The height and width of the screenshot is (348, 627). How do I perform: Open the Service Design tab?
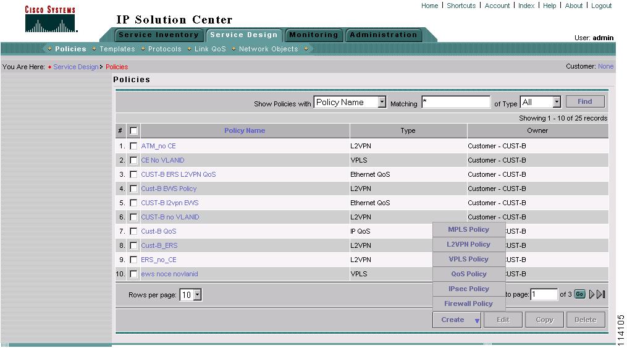[x=243, y=35]
